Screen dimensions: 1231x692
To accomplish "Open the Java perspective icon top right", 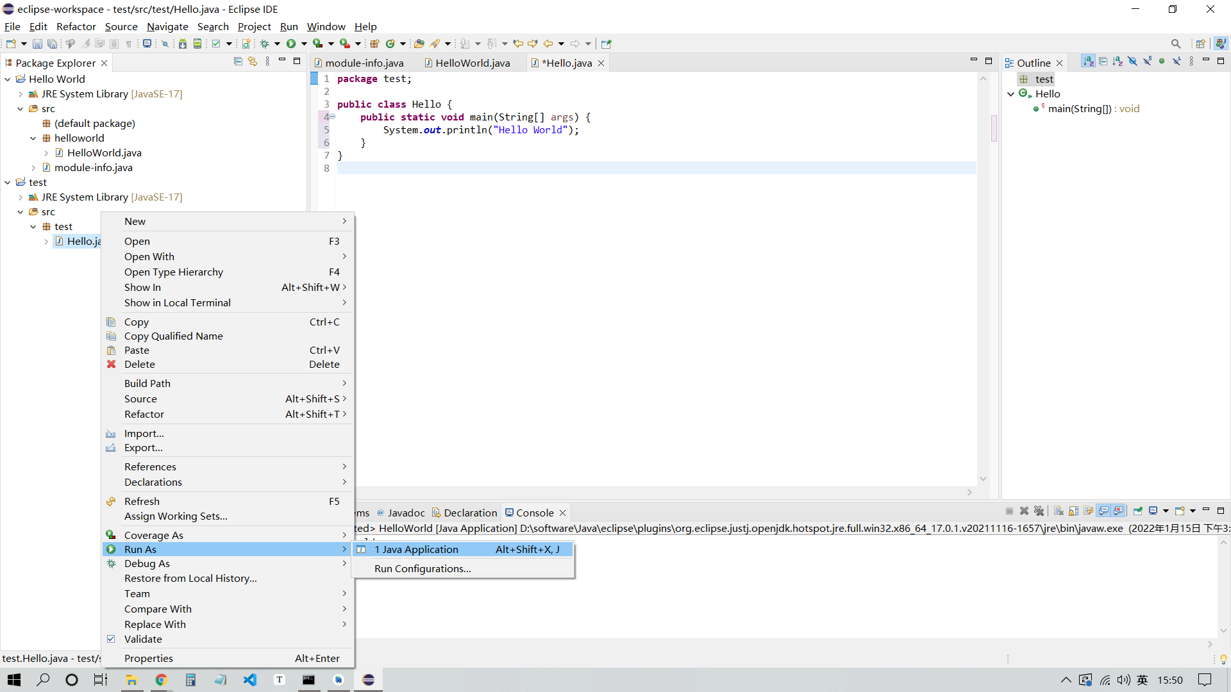I will tap(1222, 44).
